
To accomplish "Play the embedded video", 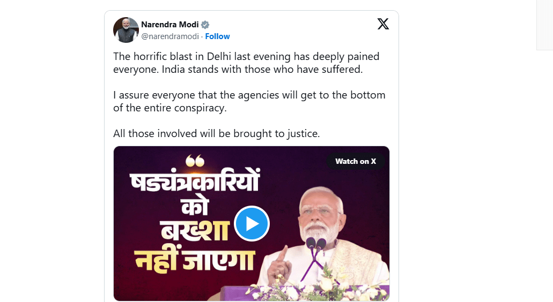I will [x=252, y=223].
